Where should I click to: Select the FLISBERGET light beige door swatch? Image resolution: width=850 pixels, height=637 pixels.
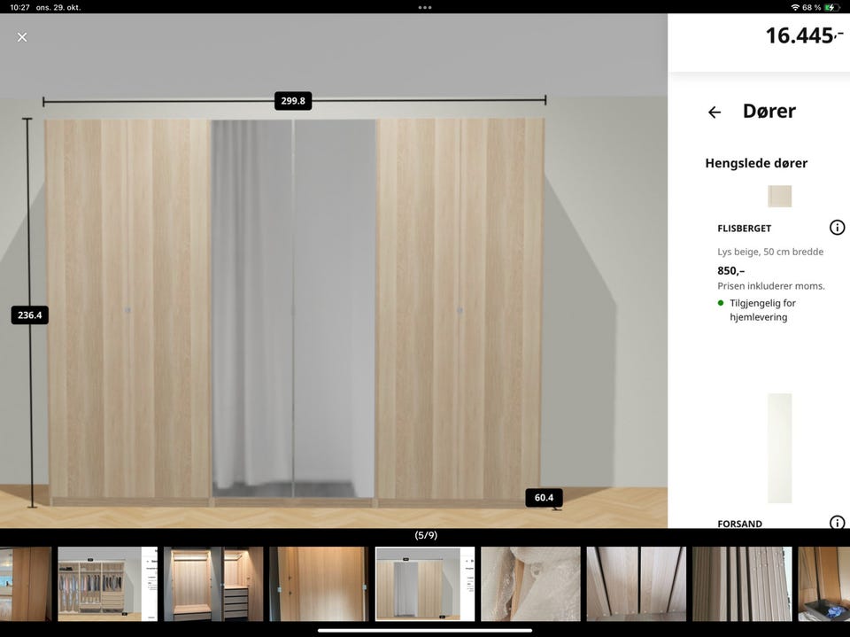click(779, 196)
